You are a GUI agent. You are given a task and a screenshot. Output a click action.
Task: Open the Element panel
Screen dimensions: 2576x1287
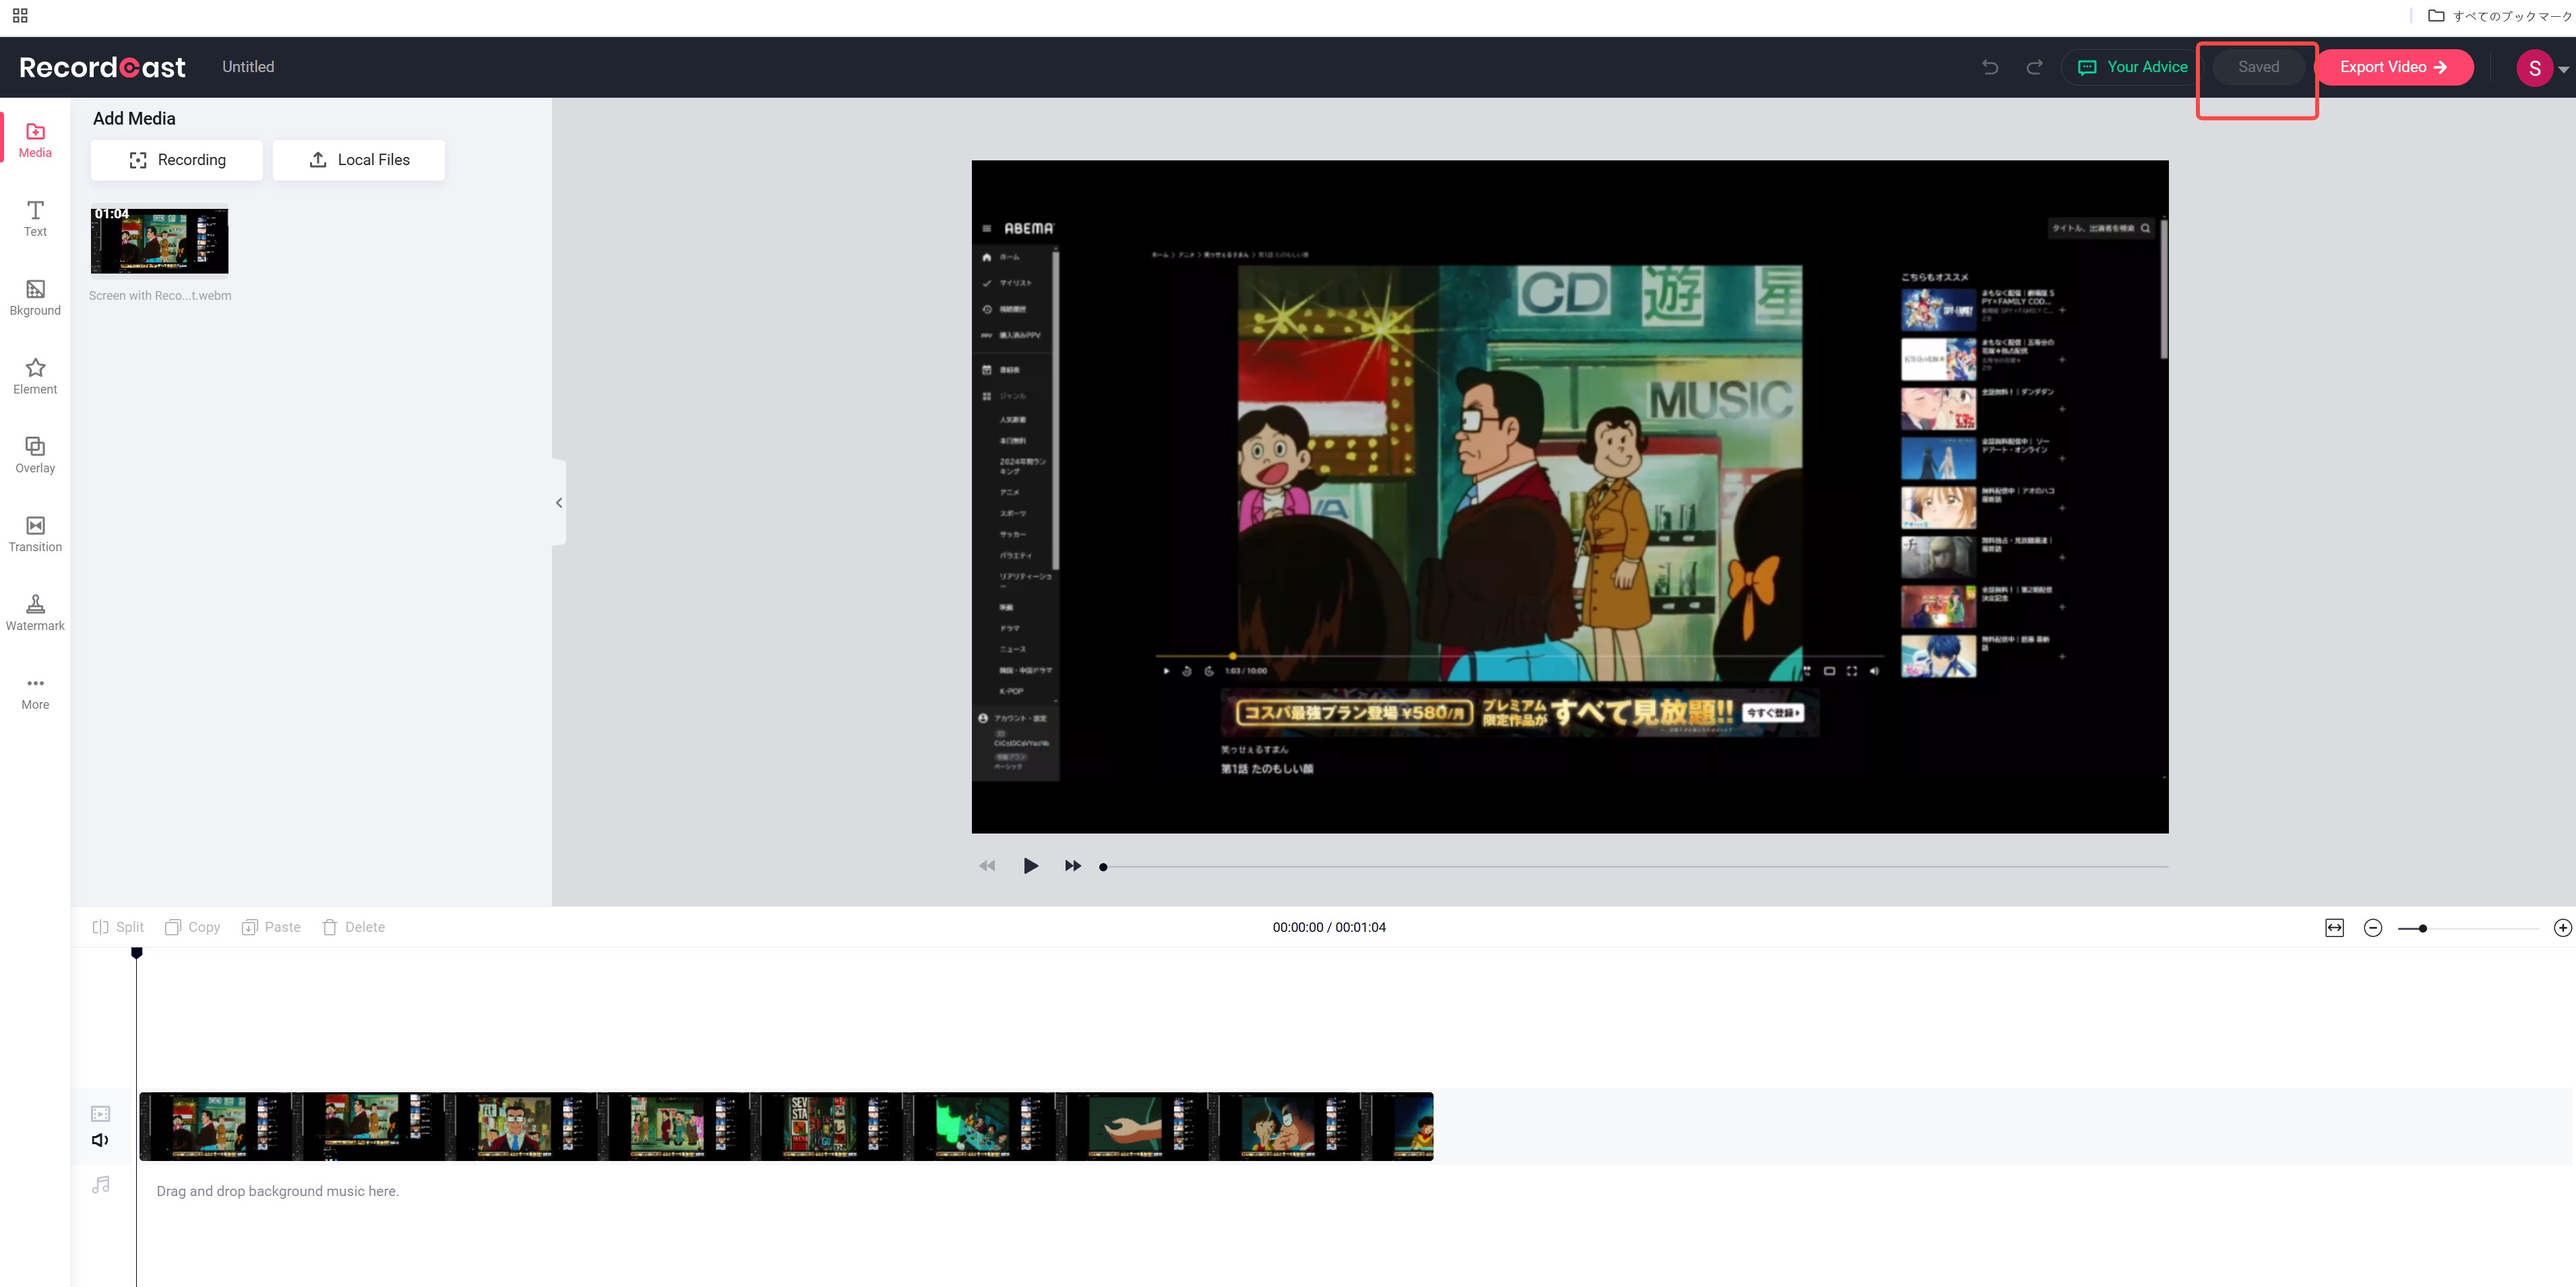click(35, 377)
